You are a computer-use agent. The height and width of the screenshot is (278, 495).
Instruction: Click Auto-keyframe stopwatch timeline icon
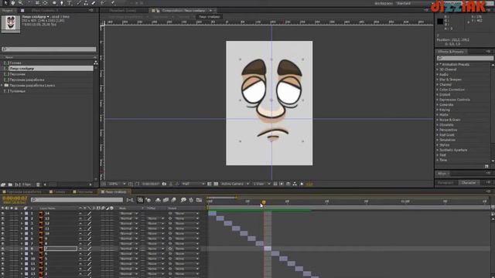(191, 200)
